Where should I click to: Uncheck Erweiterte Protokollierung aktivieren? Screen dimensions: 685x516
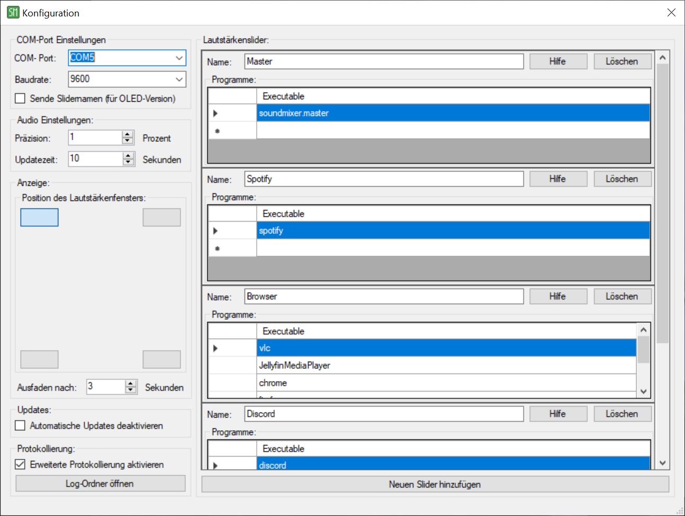(20, 464)
